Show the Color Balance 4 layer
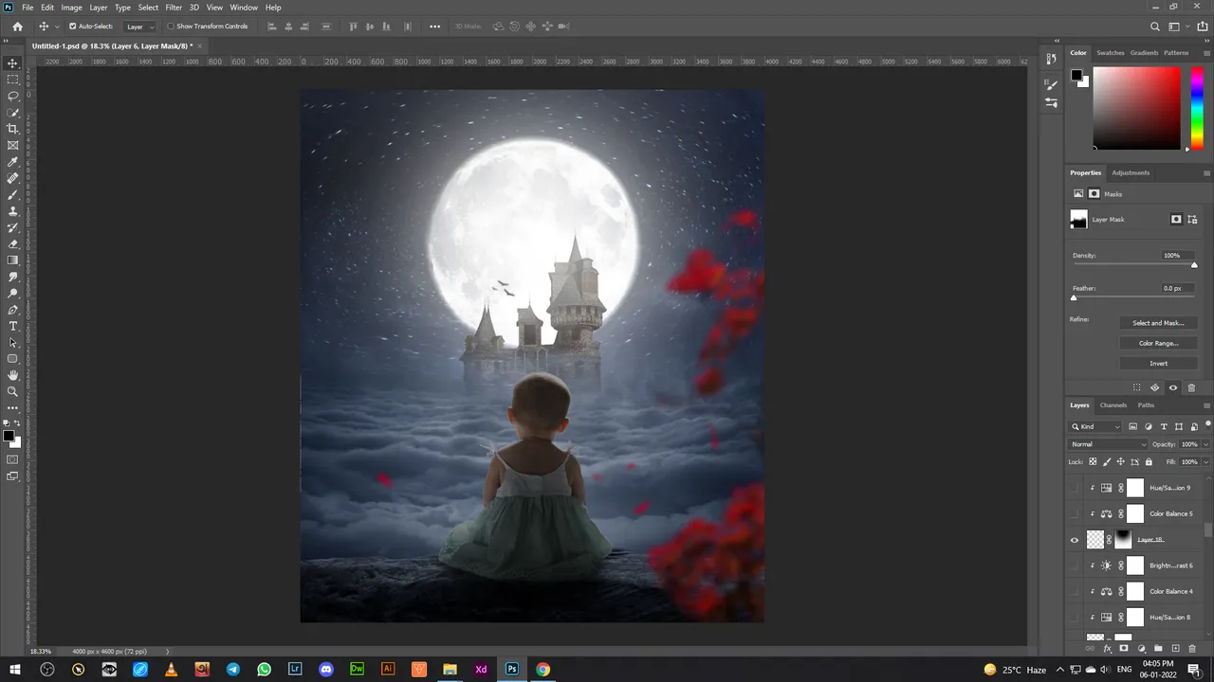The image size is (1214, 682). click(1075, 591)
